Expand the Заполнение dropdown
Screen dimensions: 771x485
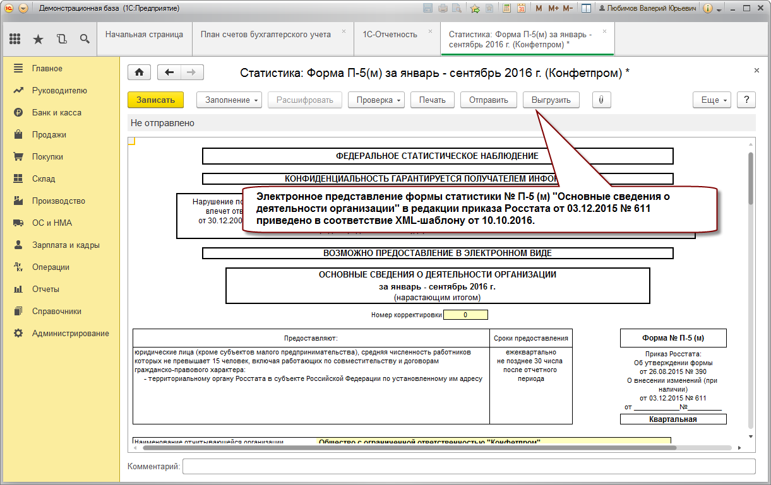point(230,100)
